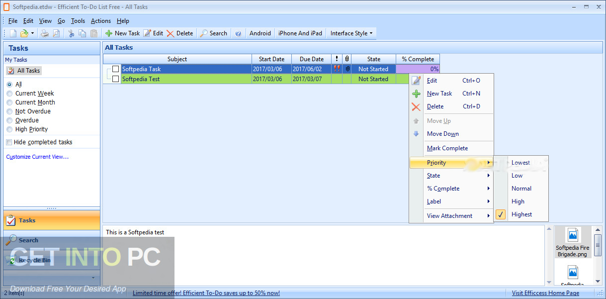Open the Go menu
Image resolution: width=606 pixels, height=299 pixels.
click(x=61, y=21)
